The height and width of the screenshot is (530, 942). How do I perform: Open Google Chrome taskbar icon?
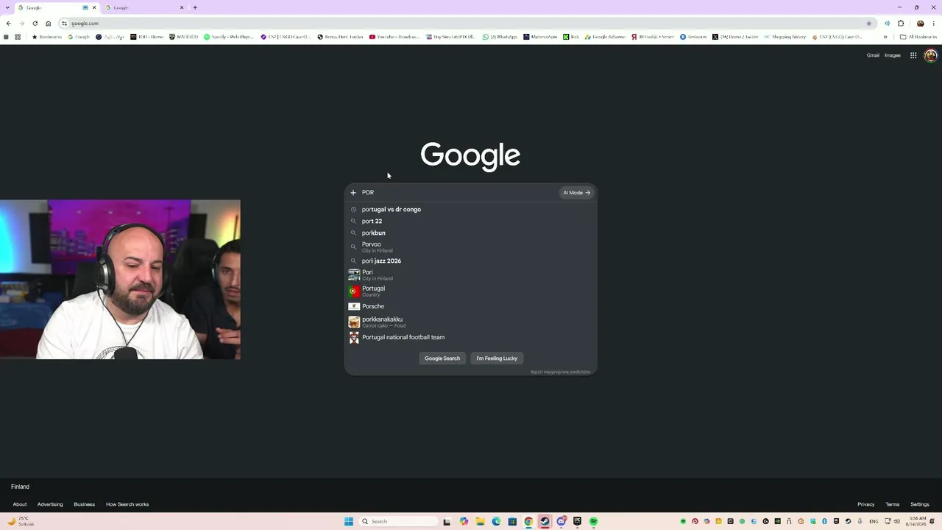point(528,521)
